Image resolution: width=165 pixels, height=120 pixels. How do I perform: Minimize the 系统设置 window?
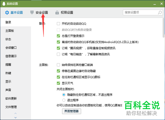[x=155, y=4]
